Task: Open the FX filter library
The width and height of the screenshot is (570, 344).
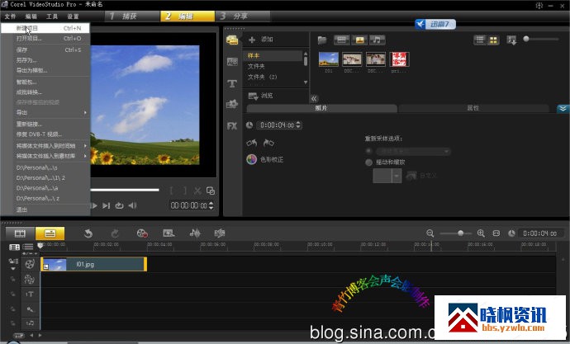Action: tap(232, 125)
